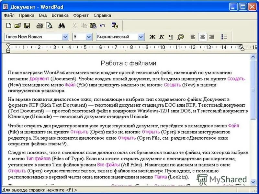Toggle bold formatting (Ж)
Image resolution: width=259 pixels, height=194 pixels.
click(x=152, y=37)
